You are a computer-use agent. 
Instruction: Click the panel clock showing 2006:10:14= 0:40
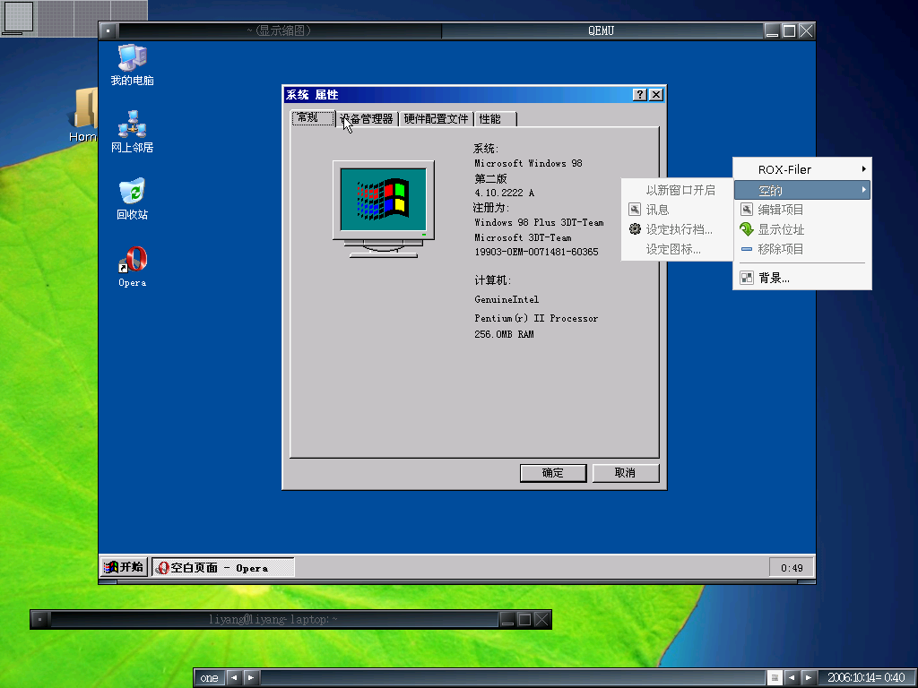[x=866, y=677]
